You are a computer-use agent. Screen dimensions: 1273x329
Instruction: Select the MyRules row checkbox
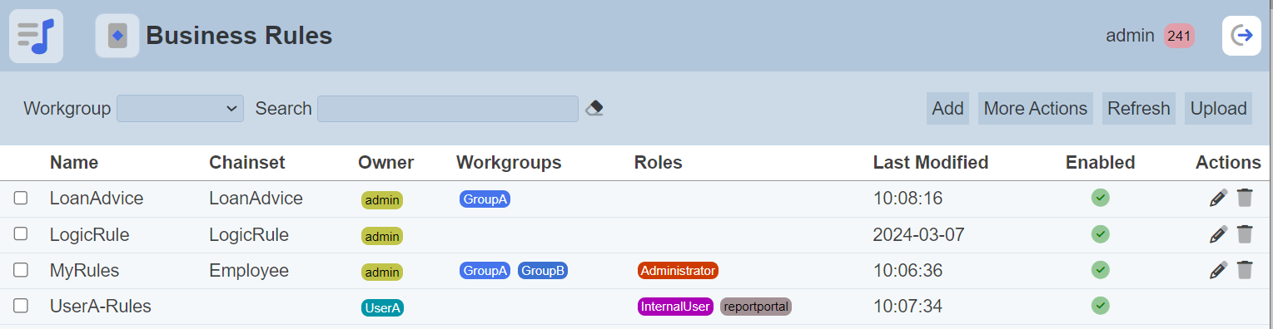click(x=21, y=269)
